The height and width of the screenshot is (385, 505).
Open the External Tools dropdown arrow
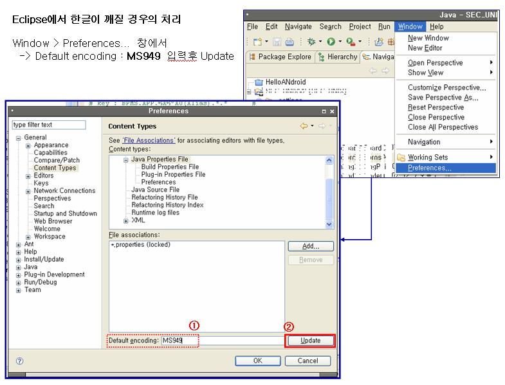(360, 41)
